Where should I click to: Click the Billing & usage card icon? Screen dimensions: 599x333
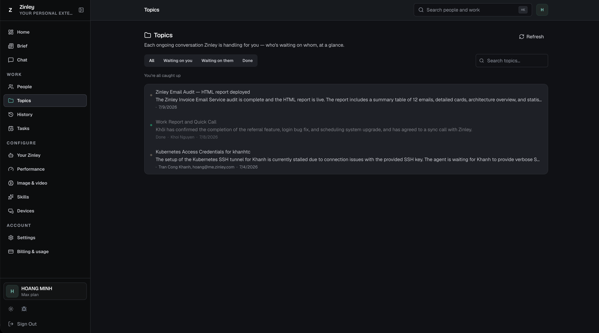pos(11,251)
